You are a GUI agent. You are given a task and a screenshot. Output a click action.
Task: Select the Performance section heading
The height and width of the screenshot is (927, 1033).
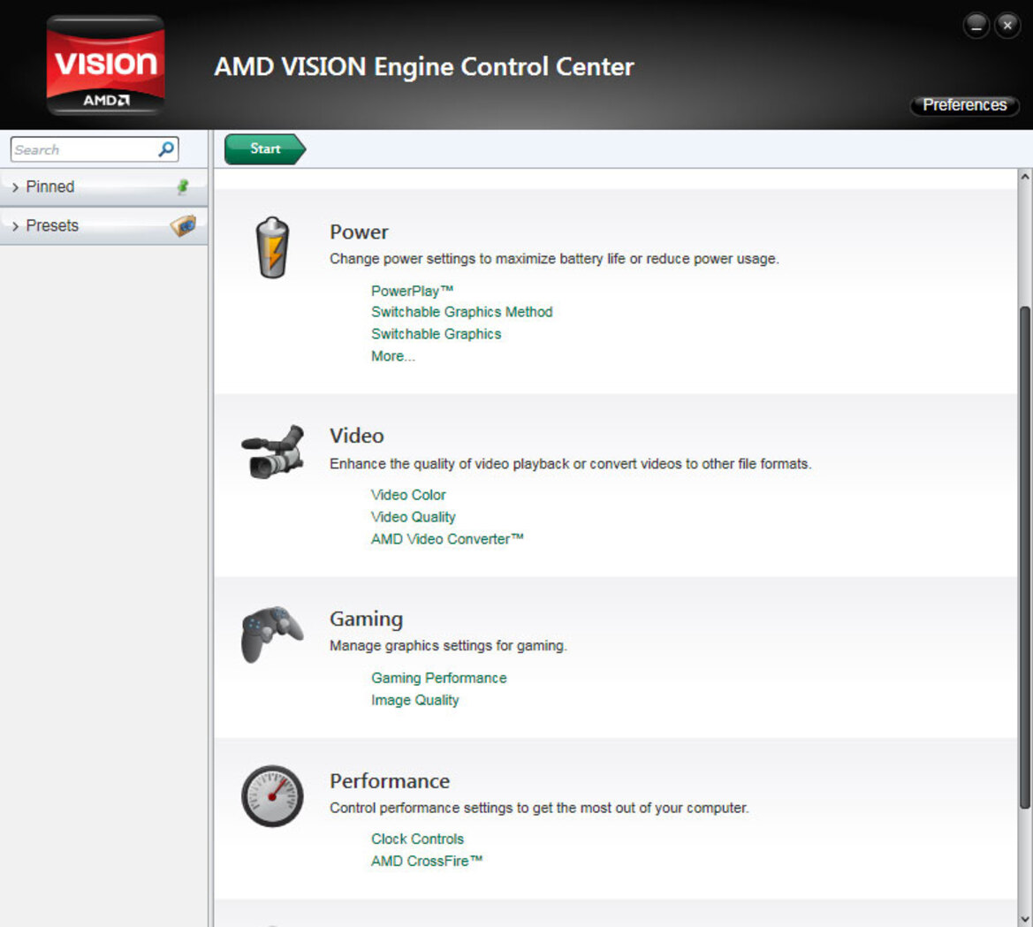(x=390, y=781)
